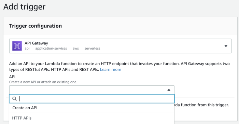The width and height of the screenshot is (239, 124).
Task: Click the purple API Gateway service icon
Action: 17,46
